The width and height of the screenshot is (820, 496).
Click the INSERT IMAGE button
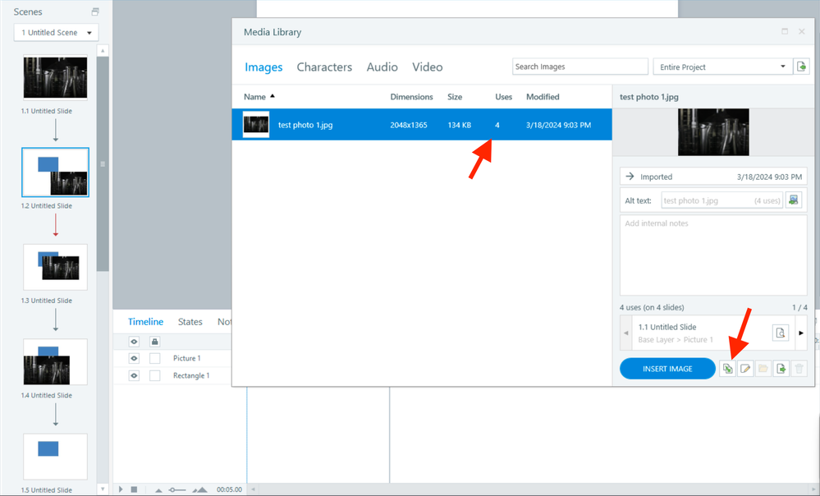pyautogui.click(x=667, y=369)
